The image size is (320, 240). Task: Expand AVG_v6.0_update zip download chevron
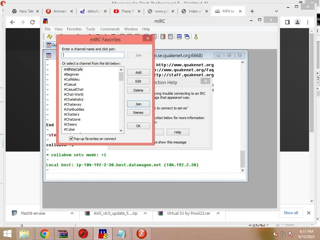coord(145,213)
